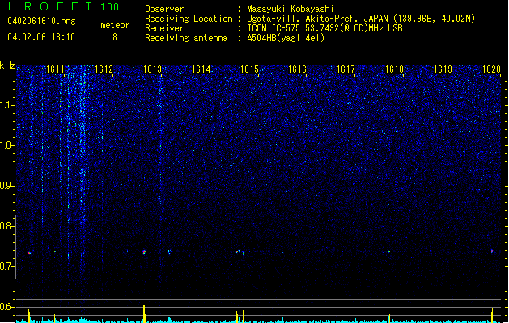The image size is (509, 323).
Task: Click the 0.6 kHz axis label
Action: click(x=6, y=307)
